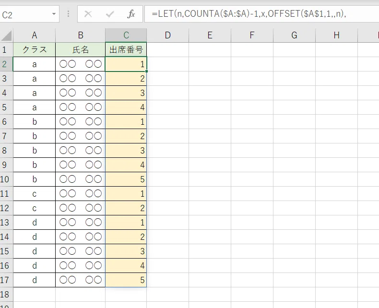Click cell C6 containing 1
379x308 pixels.
[126, 121]
